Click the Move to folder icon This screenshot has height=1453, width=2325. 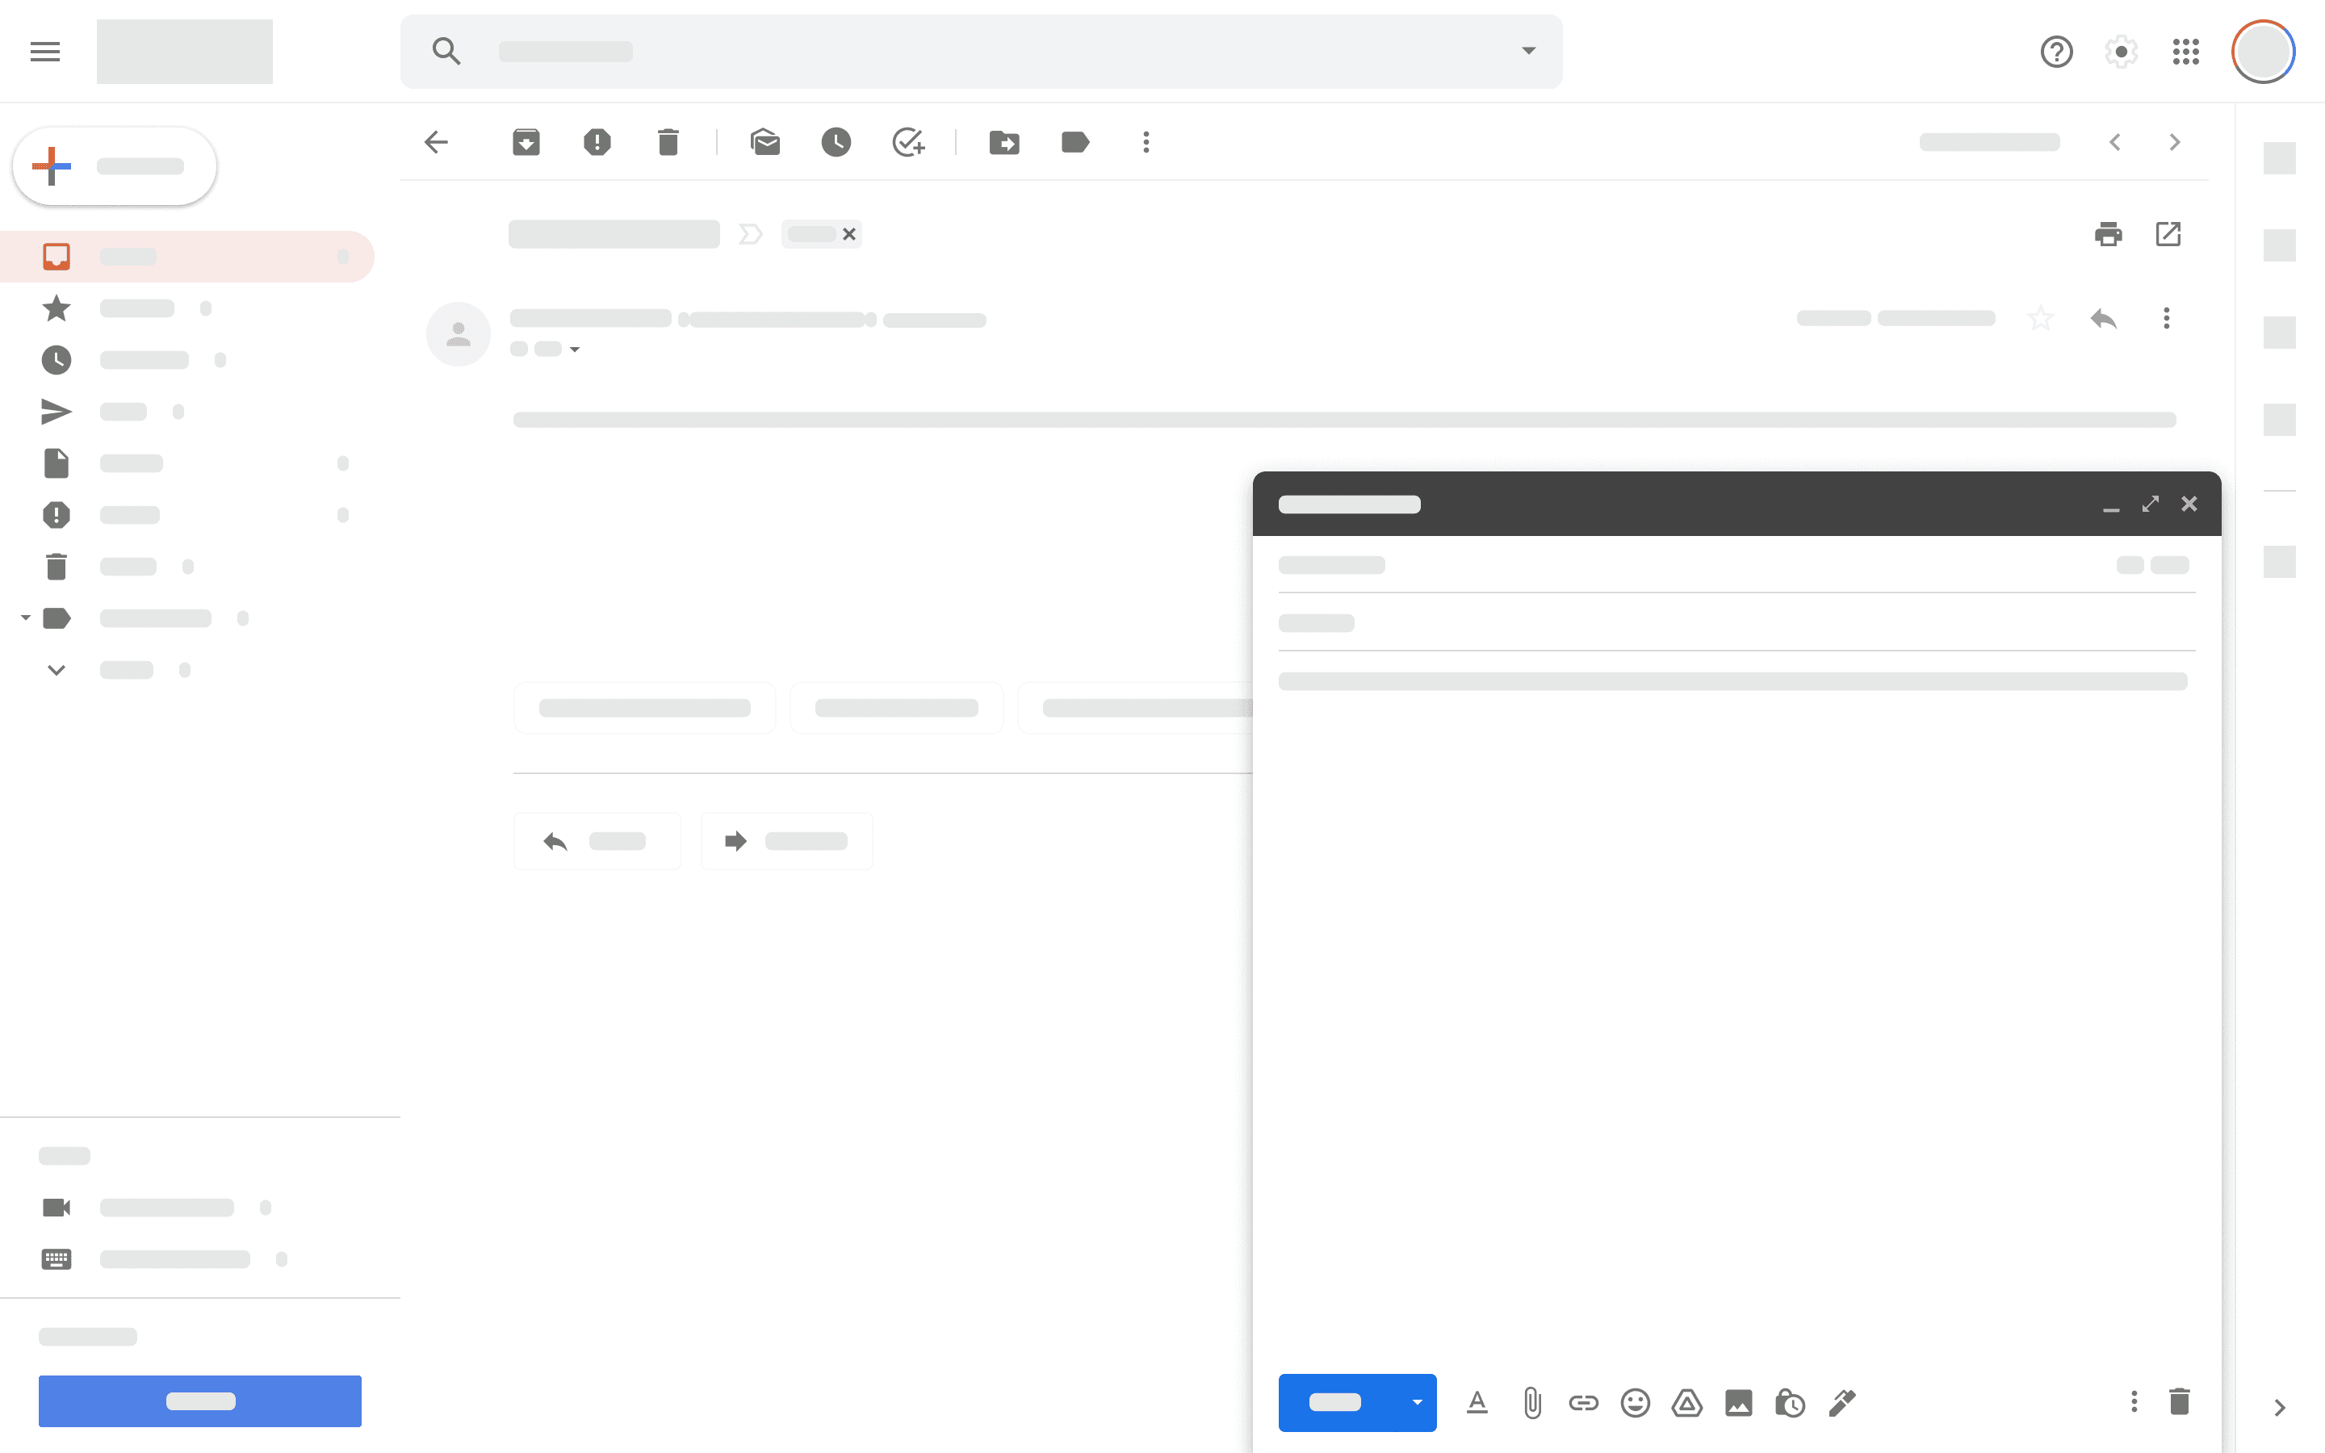[x=1004, y=142]
